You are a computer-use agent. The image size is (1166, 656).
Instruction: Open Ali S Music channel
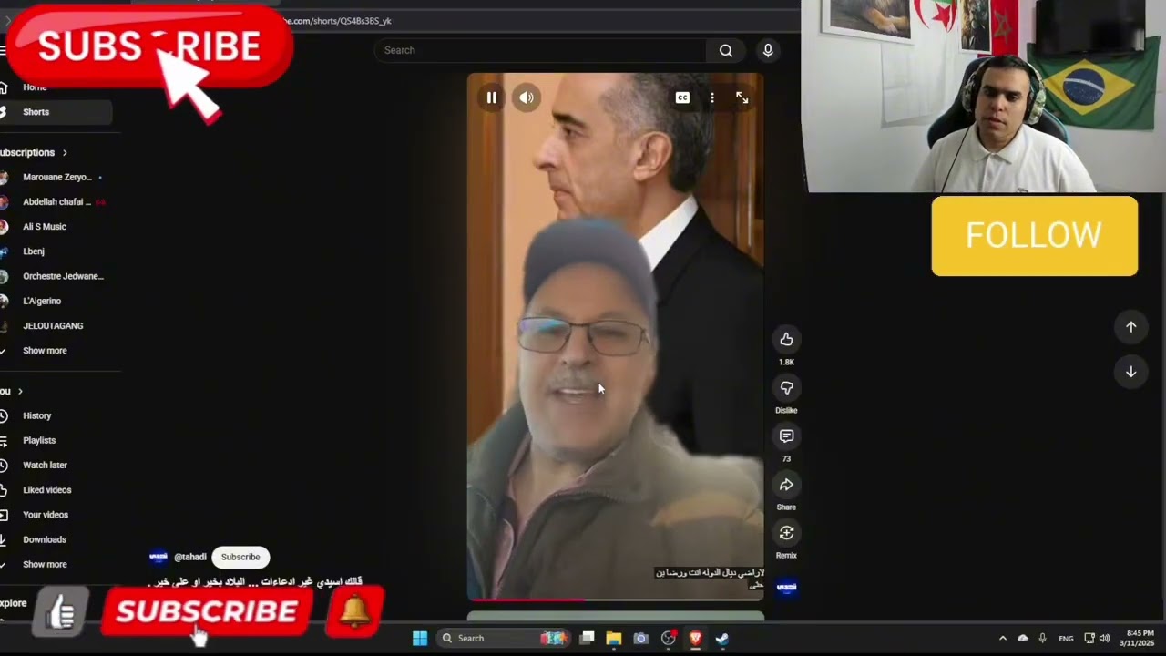click(45, 226)
